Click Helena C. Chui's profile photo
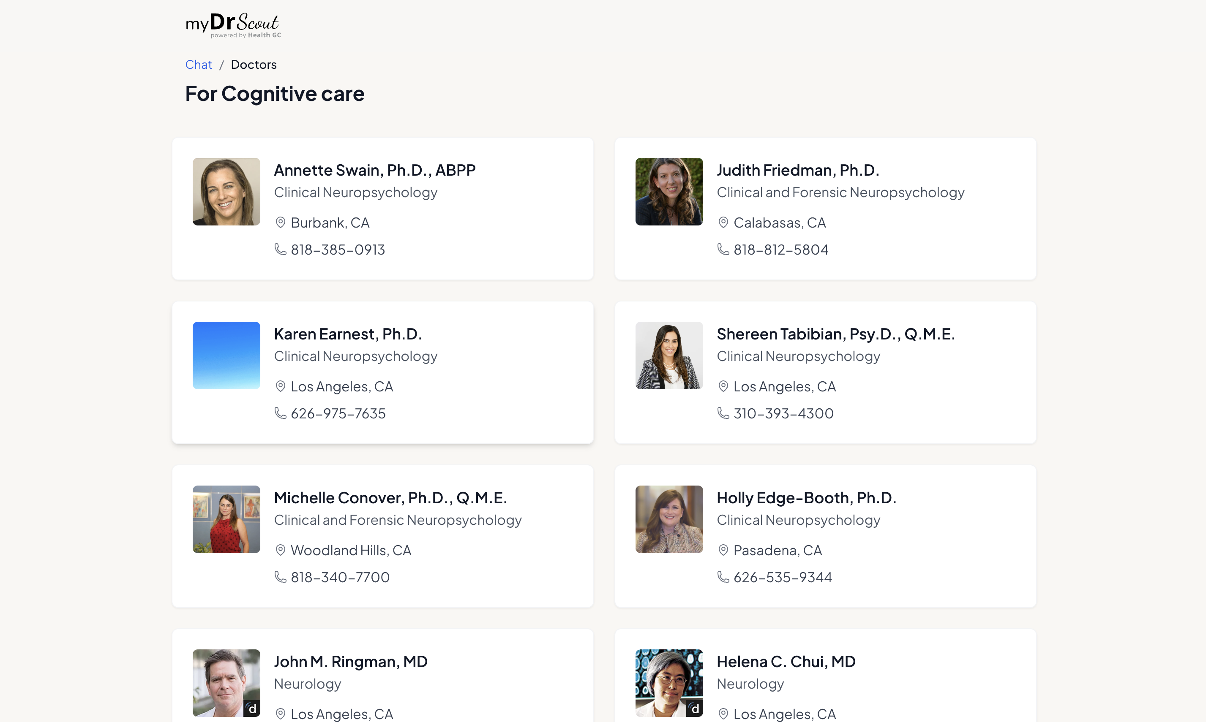 pyautogui.click(x=668, y=683)
